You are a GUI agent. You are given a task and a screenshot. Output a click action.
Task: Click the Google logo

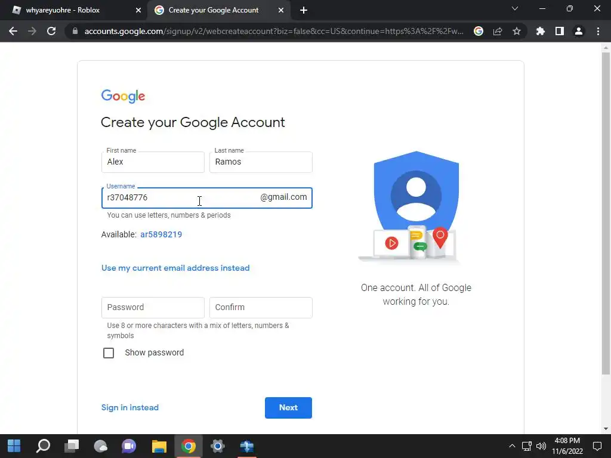coord(123,96)
